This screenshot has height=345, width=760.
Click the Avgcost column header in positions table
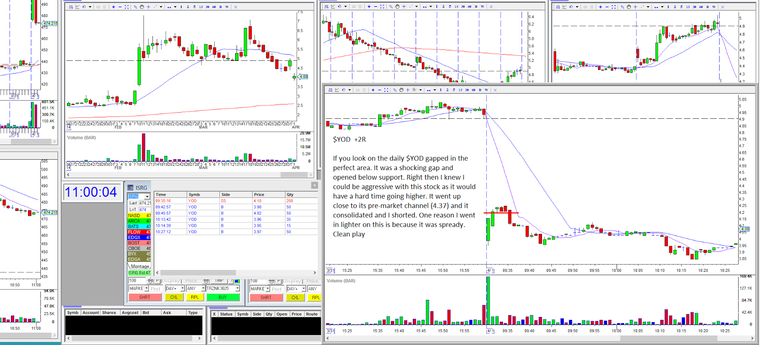130,313
